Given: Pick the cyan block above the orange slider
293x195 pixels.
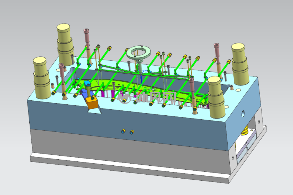Looking at the screenshot, I should [87, 83].
